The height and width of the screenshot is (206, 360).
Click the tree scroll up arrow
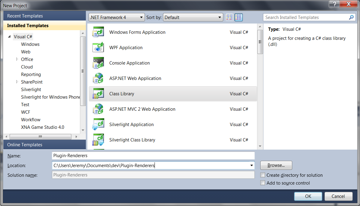[83, 33]
